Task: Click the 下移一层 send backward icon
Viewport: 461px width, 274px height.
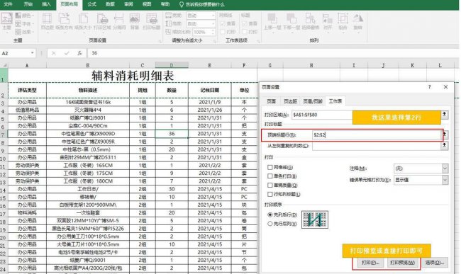Action: coord(291,21)
